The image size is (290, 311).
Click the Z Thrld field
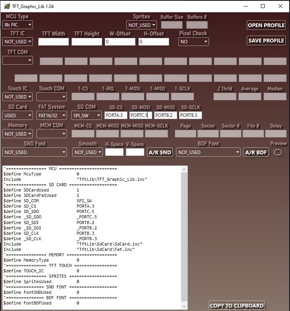225,97
